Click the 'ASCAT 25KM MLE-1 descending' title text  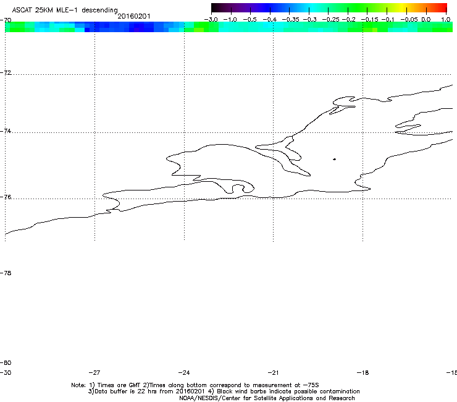point(65,10)
